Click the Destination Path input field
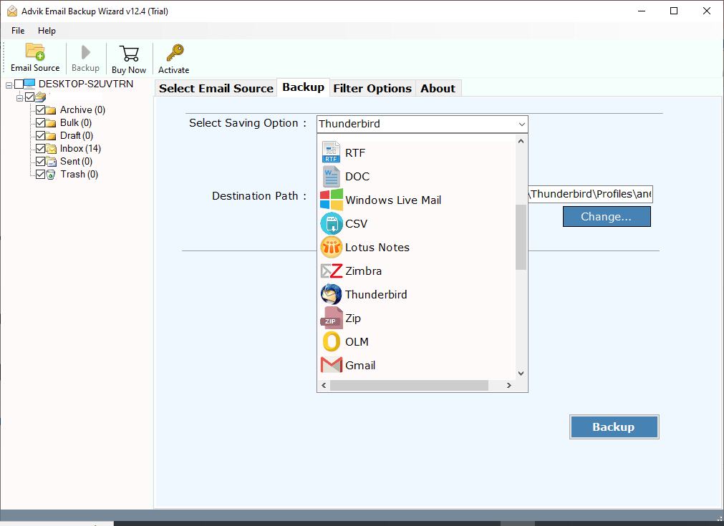 click(590, 194)
